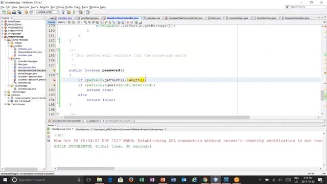Click the Clean and Build icon
This screenshot has height=184, width=327.
pos(68,12)
